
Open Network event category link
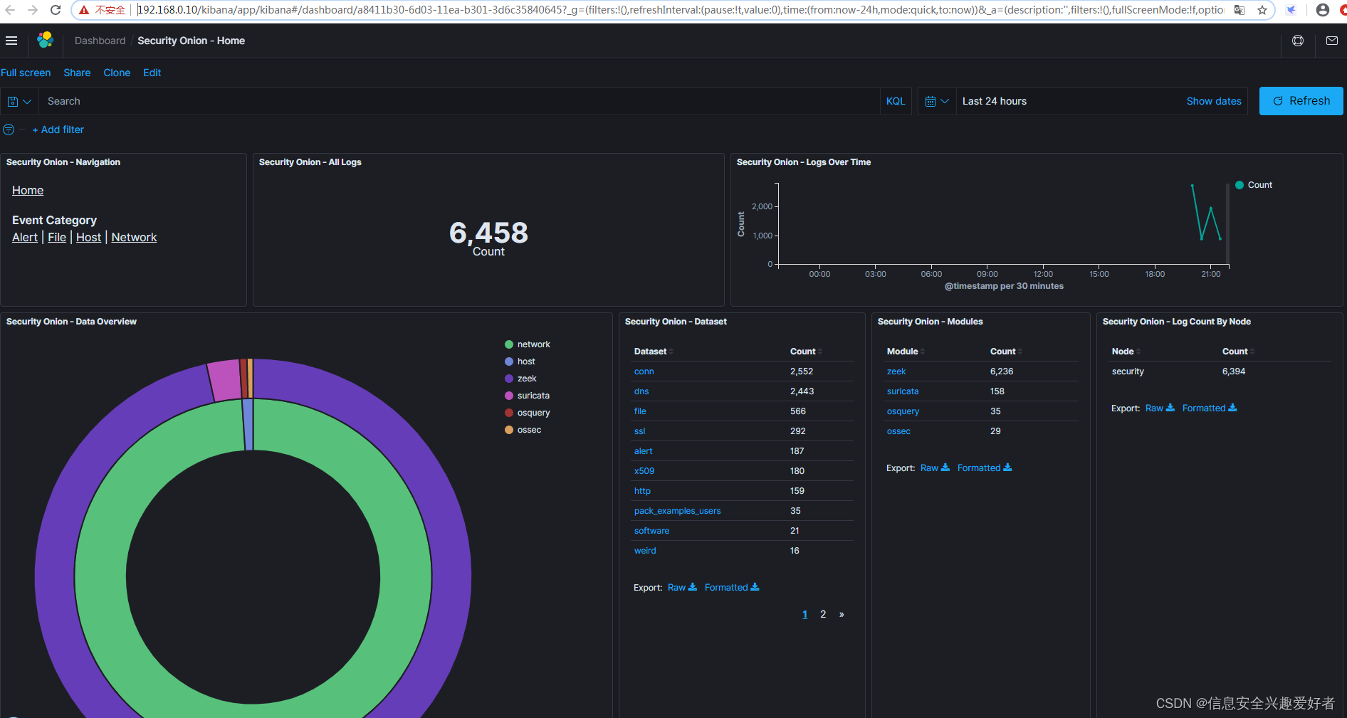(x=134, y=237)
